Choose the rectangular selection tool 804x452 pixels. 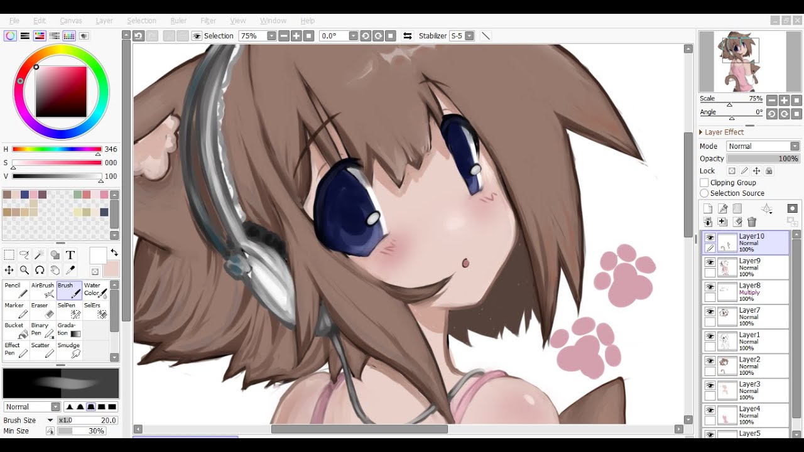point(9,255)
